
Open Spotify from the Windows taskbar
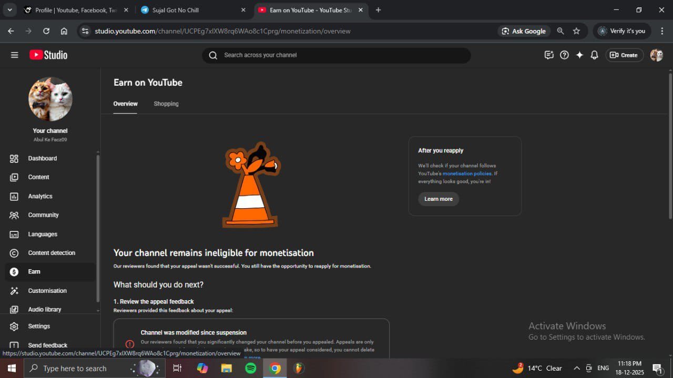(x=251, y=368)
